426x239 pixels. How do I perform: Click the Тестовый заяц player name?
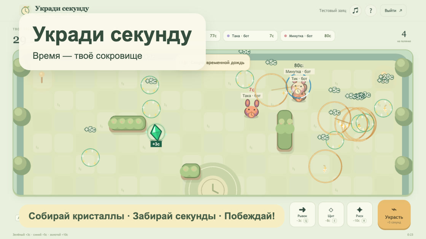coord(332,11)
